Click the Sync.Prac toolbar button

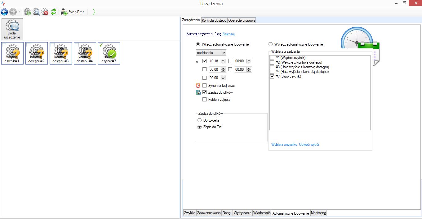click(x=73, y=12)
